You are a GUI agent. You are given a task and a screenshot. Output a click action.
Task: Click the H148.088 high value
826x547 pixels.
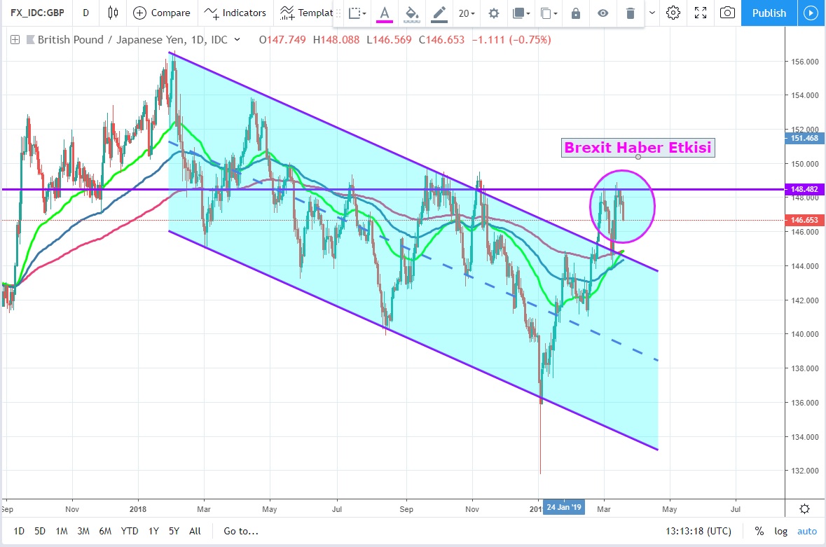(336, 39)
